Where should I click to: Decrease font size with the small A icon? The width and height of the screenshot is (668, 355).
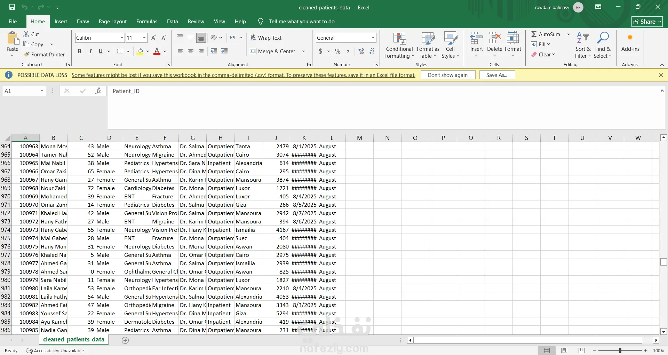164,38
